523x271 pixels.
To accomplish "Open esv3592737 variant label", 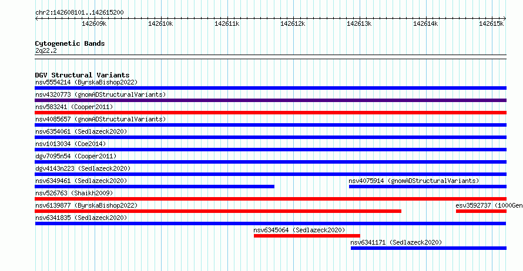I will tap(489, 205).
